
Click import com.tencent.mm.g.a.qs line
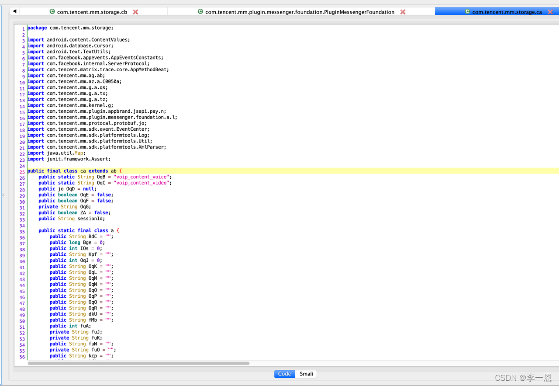[68, 87]
